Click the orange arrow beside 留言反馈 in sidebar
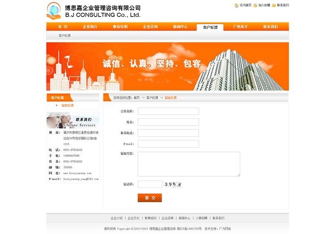Viewport: 335px width, 234px height. click(x=57, y=105)
